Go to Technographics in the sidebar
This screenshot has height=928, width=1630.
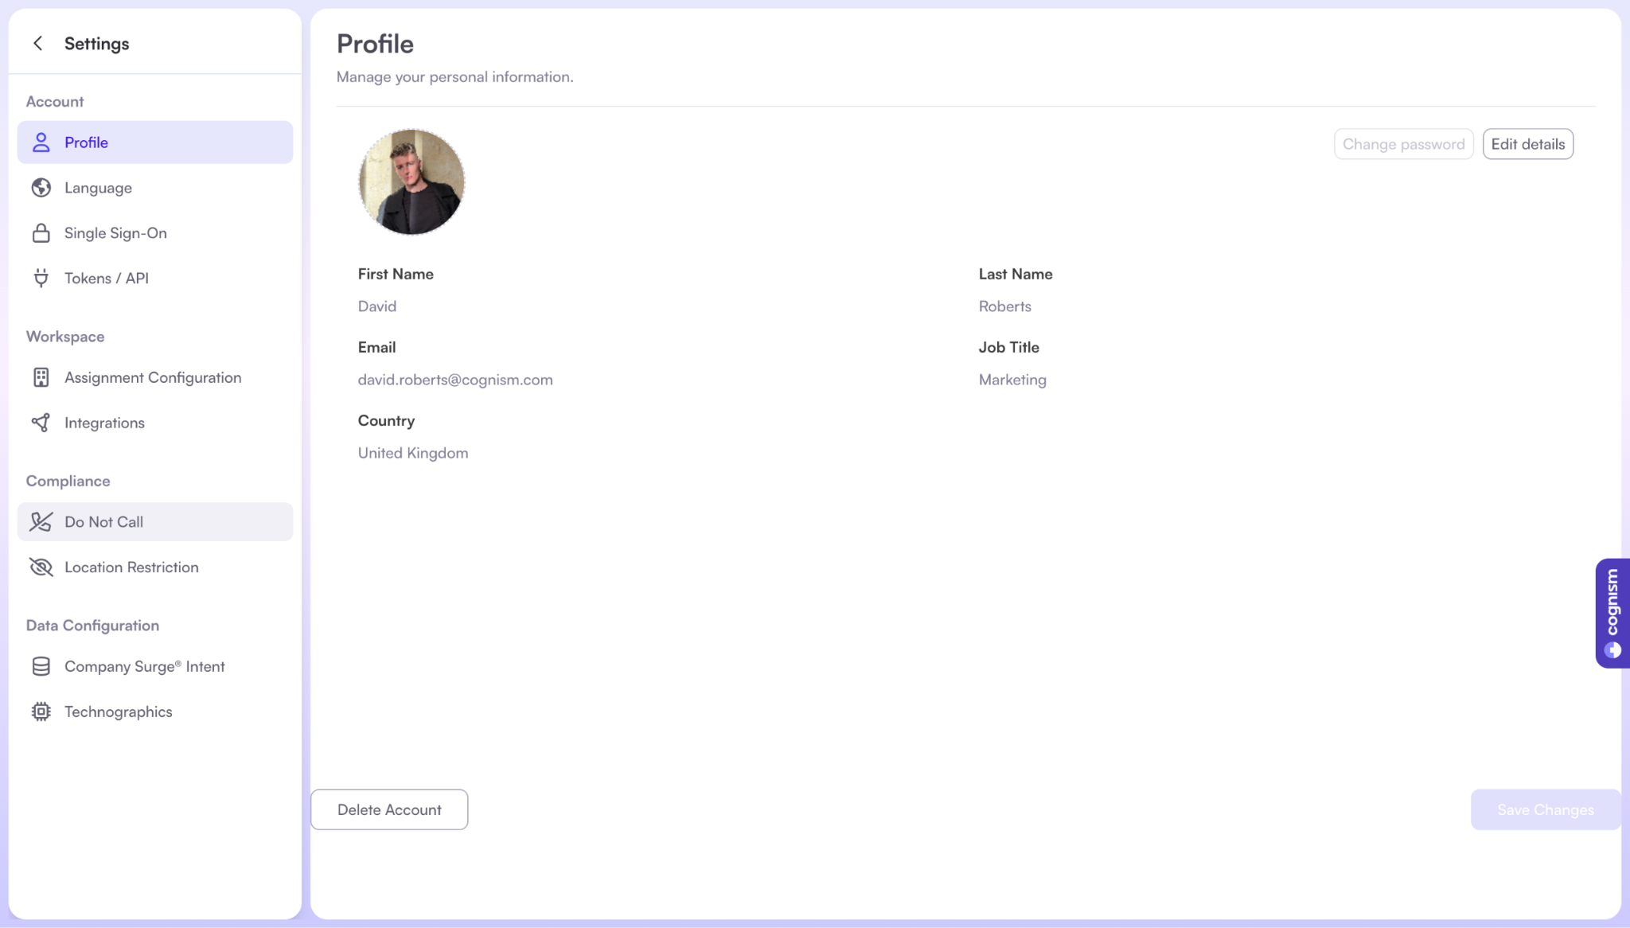click(x=118, y=712)
